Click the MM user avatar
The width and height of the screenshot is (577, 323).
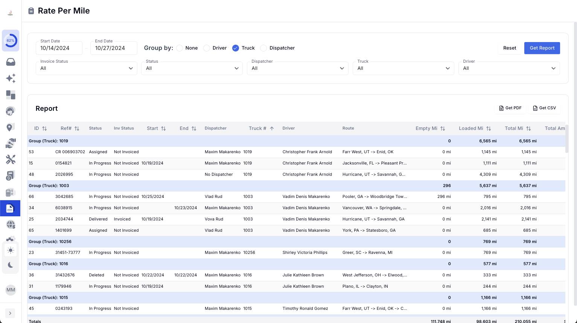coord(11,290)
